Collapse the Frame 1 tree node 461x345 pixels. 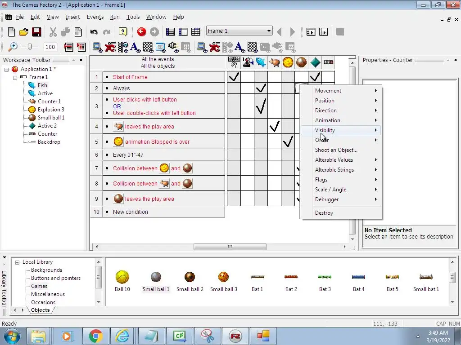[15, 77]
